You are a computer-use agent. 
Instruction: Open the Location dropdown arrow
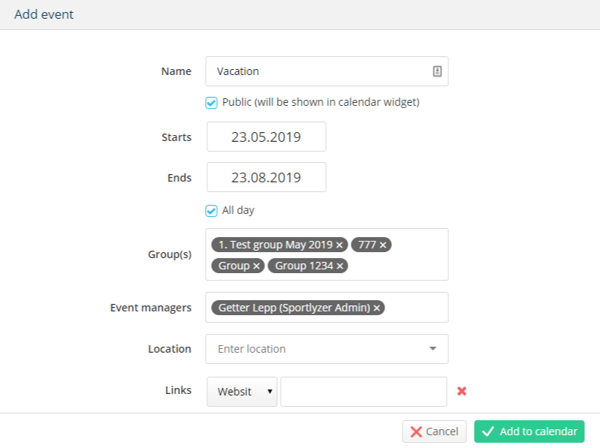(x=433, y=349)
